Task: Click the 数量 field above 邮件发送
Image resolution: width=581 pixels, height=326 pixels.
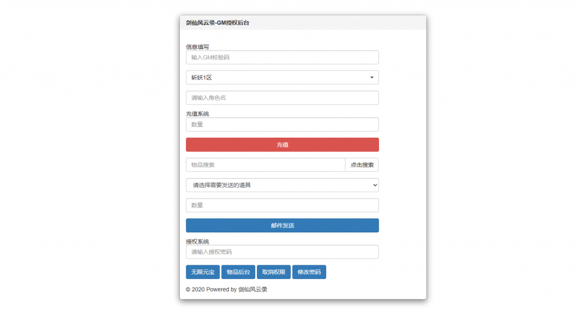Action: [282, 205]
